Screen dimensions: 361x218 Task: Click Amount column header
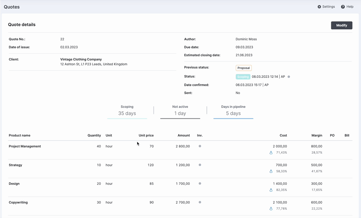point(184,135)
